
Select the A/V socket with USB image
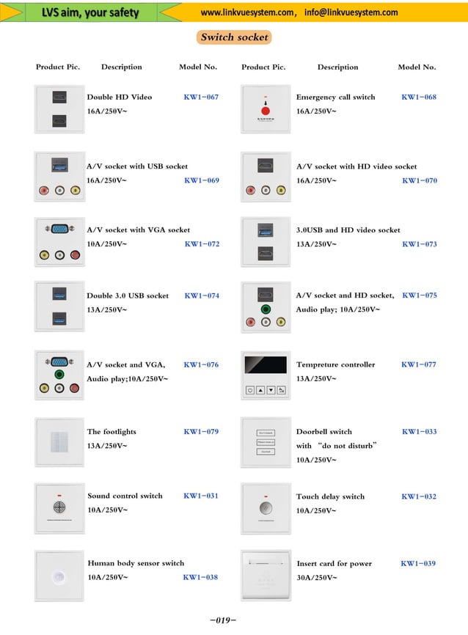click(x=59, y=177)
